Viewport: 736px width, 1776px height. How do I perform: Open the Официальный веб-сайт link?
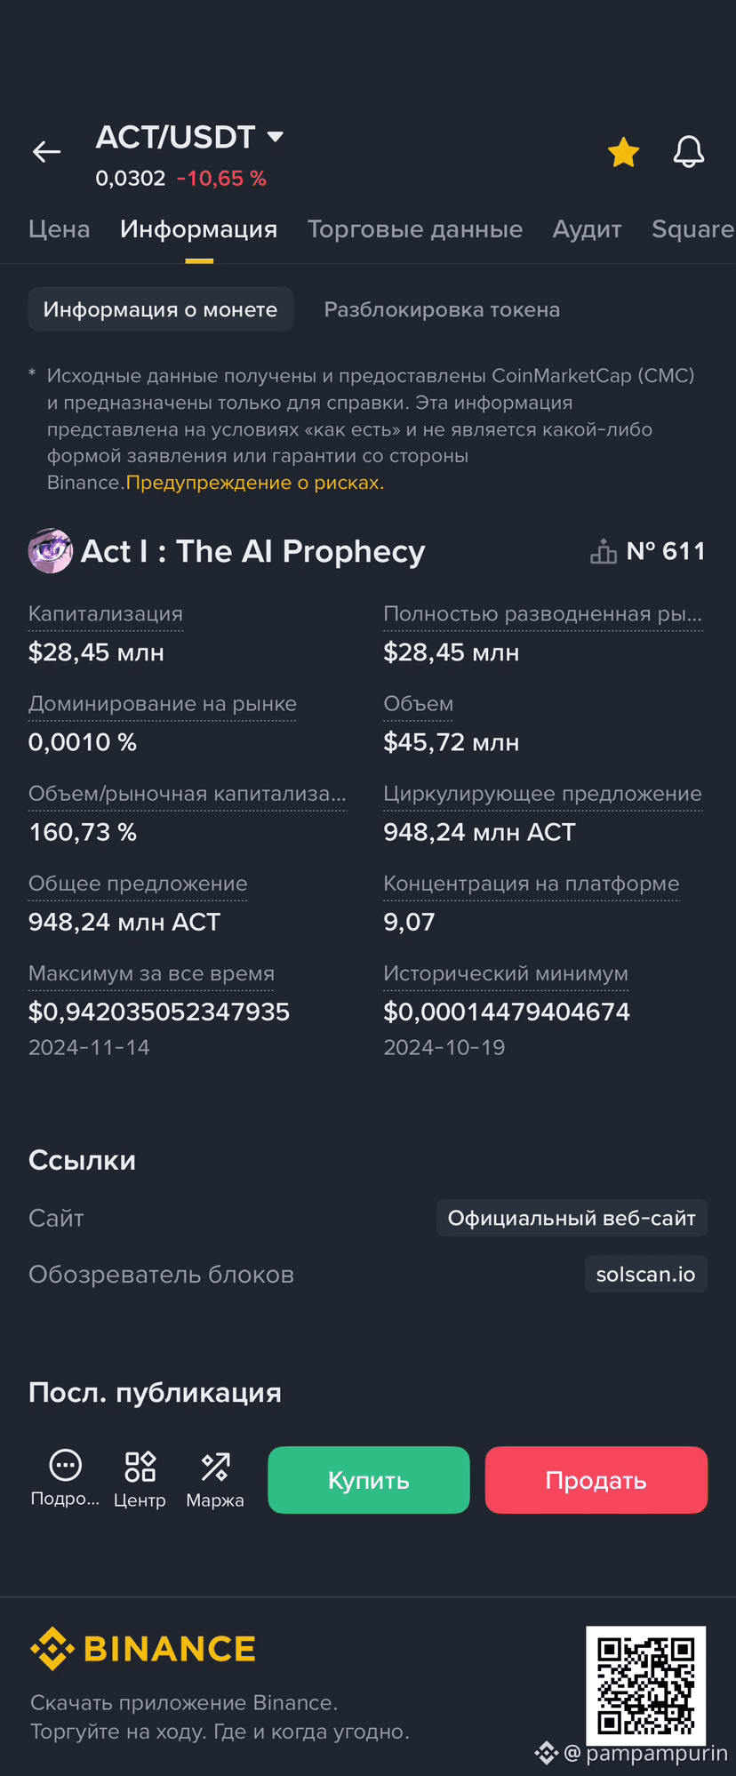click(572, 1218)
